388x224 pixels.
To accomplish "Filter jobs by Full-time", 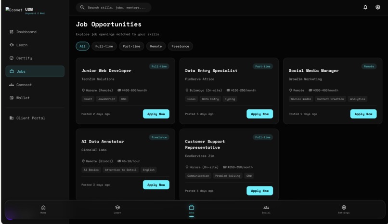I will (104, 46).
